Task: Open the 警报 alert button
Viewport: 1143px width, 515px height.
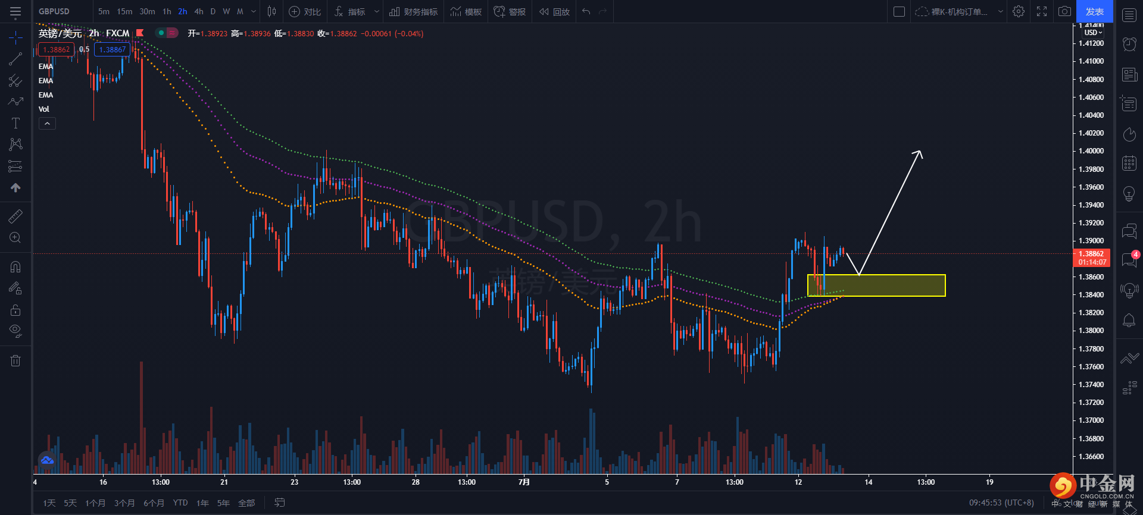Action: coord(510,11)
